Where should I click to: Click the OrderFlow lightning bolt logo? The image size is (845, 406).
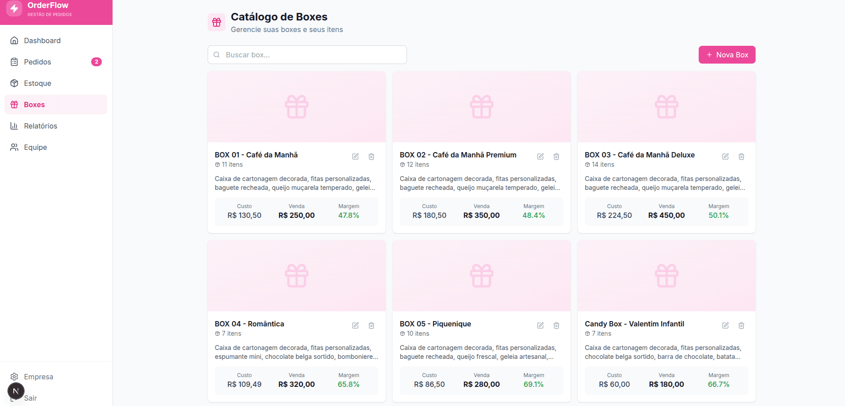[14, 8]
